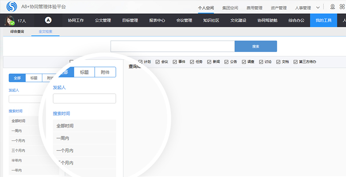
Task: Switch to the 综合查询 tab
Action: click(17, 32)
